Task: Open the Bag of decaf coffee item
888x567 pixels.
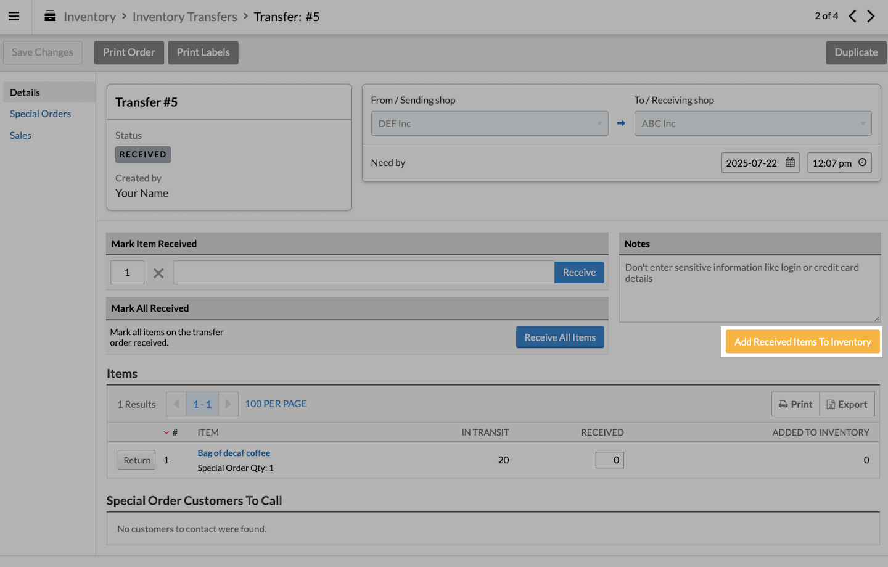Action: [x=234, y=453]
